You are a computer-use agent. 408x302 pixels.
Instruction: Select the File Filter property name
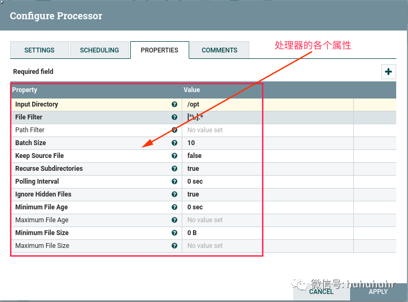28,117
